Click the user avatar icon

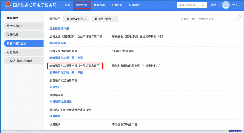click(x=226, y=5)
